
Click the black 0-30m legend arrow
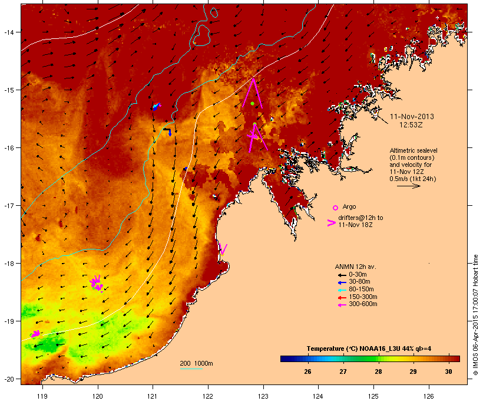[342, 275]
